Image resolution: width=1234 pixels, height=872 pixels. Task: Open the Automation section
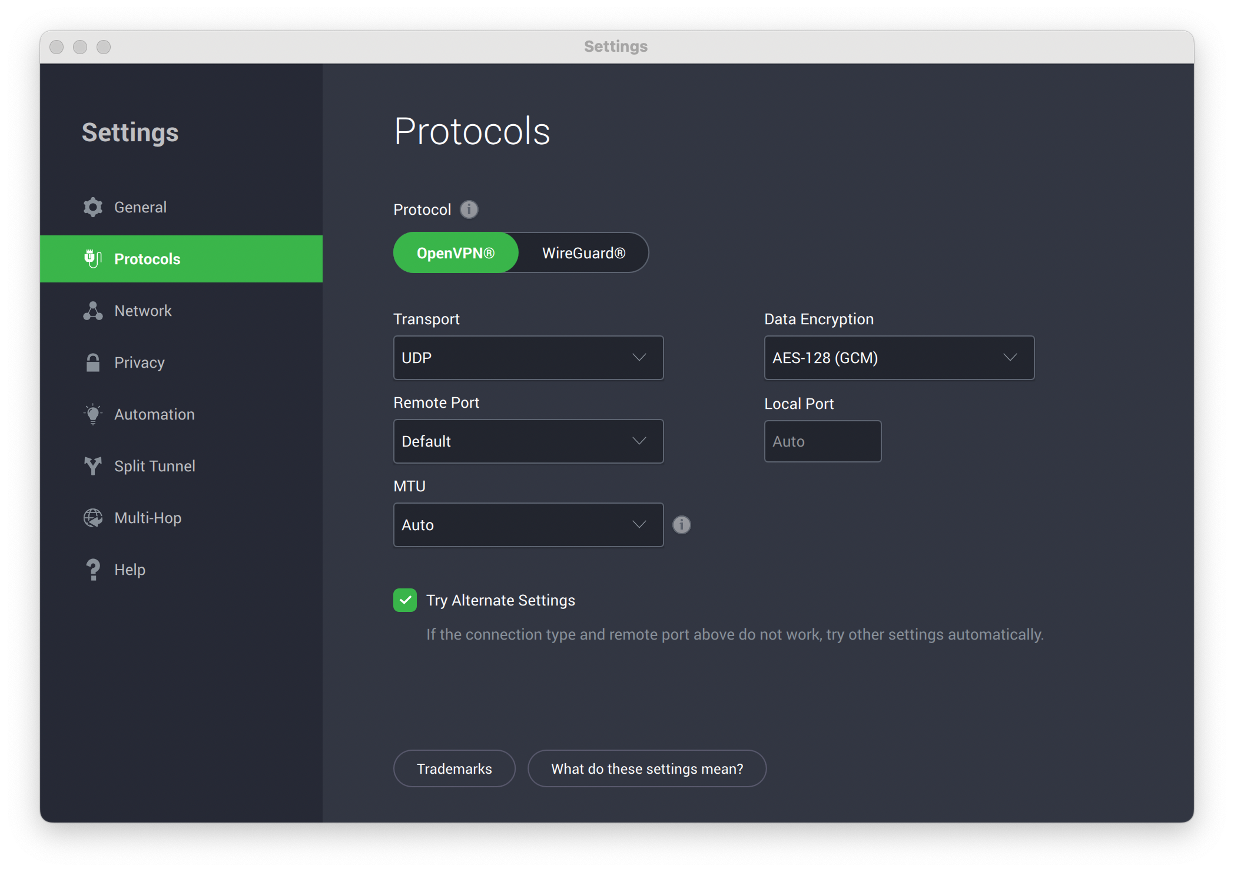point(181,414)
